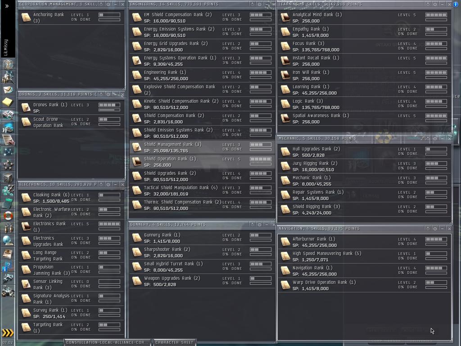This screenshot has height=346, width=461.
Task: Click the Drones Rank (1) progress bar
Action: [109, 110]
